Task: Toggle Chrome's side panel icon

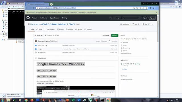Action: coord(150,8)
